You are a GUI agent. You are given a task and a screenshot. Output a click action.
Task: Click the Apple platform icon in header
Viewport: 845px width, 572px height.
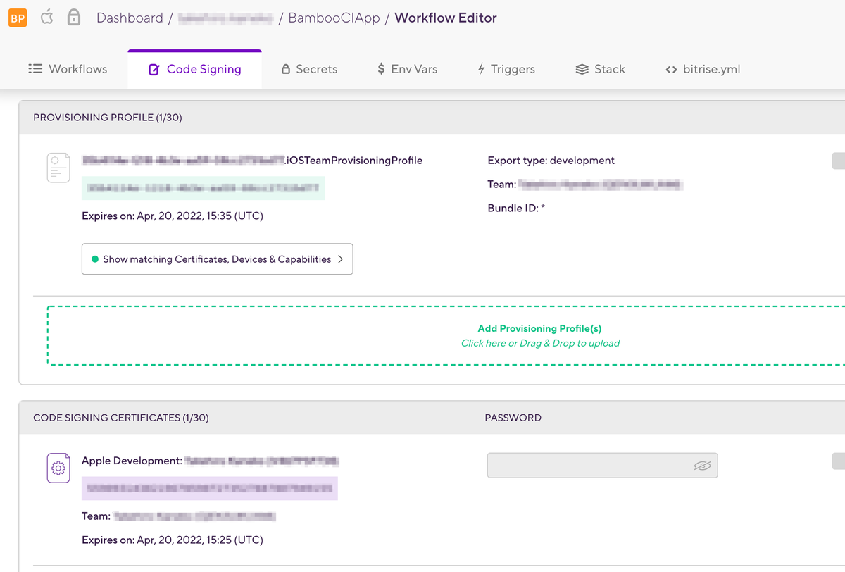(x=46, y=18)
